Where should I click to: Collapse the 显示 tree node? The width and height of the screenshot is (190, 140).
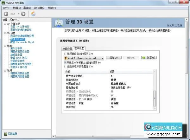pyautogui.click(x=5, y=46)
